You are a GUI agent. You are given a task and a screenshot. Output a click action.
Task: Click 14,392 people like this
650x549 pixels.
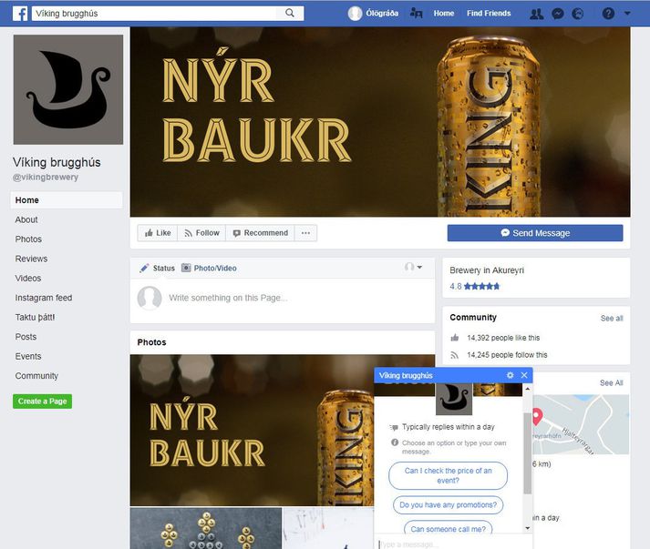503,338
